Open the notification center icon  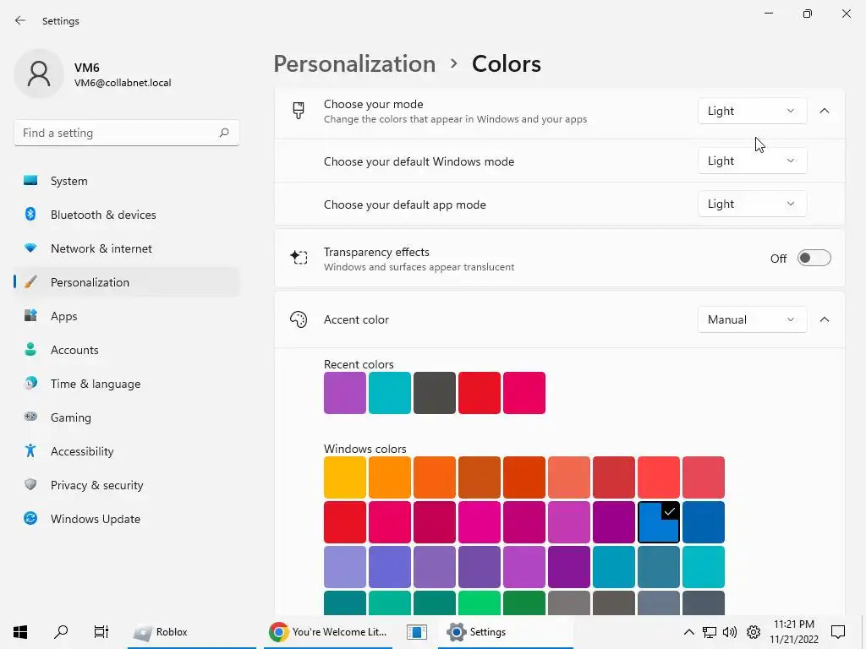pyautogui.click(x=838, y=632)
